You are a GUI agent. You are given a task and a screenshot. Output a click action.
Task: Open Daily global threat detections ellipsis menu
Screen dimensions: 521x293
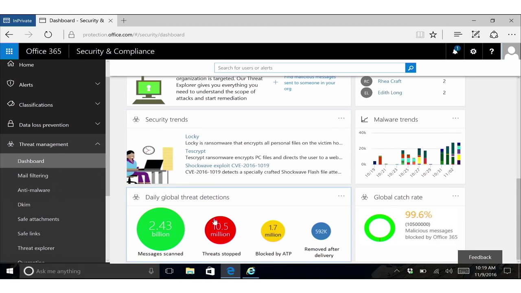click(341, 196)
